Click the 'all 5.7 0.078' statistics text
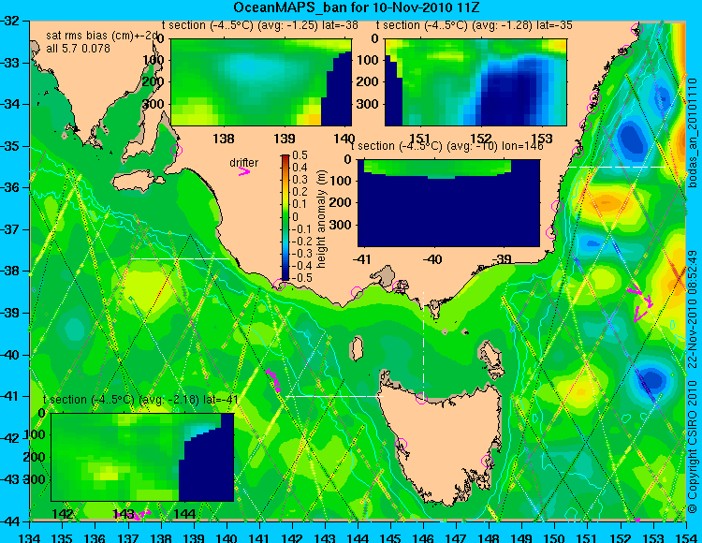This screenshot has width=702, height=543. pyautogui.click(x=78, y=48)
